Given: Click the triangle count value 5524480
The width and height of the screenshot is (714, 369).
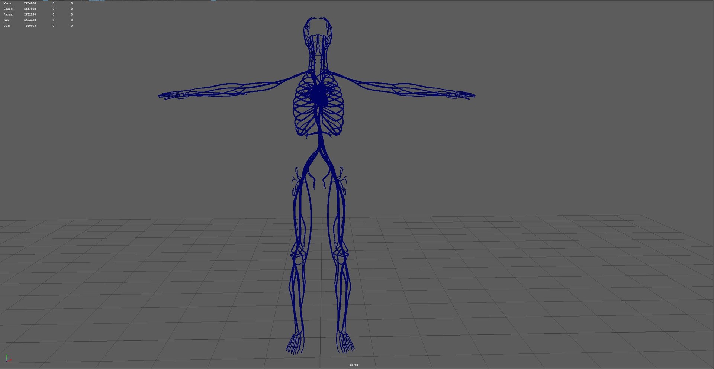Looking at the screenshot, I should tap(30, 20).
